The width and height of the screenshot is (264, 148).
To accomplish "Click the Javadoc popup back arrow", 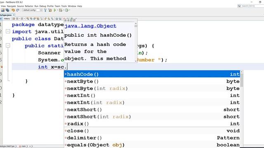I will 66,20.
